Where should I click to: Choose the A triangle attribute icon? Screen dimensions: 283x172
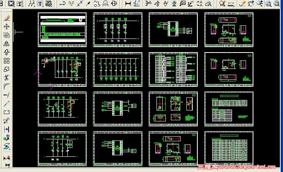(x=165, y=4)
